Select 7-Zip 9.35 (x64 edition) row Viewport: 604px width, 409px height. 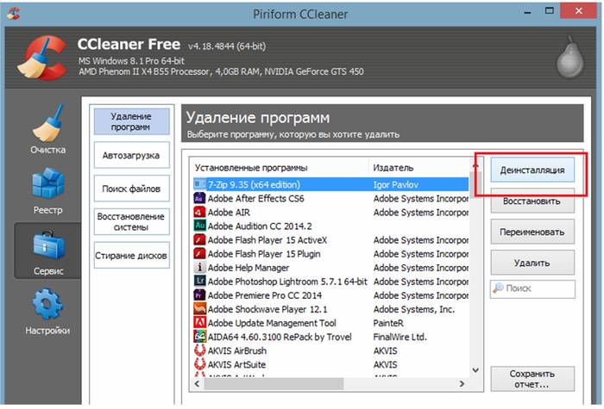click(x=330, y=184)
